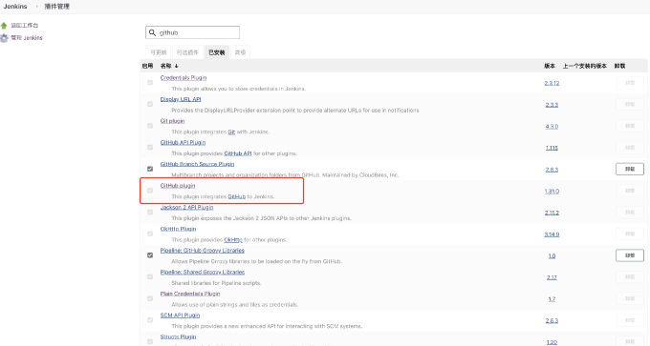Focus the github search field

pyautogui.click(x=192, y=32)
